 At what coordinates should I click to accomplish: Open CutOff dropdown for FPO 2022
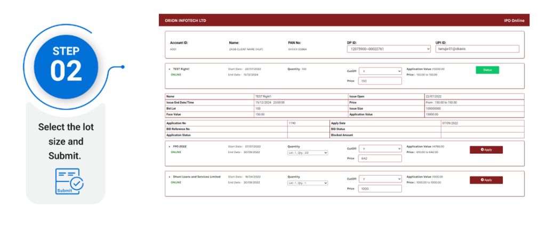380,149
